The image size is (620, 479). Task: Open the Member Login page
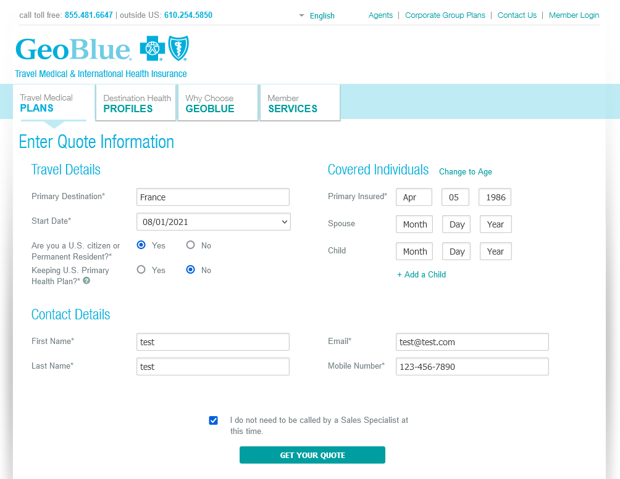pos(574,15)
